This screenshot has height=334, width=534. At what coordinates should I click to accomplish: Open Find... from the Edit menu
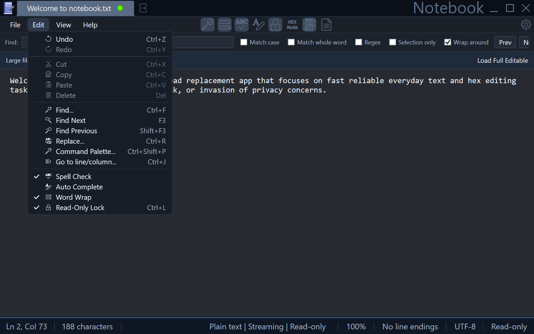tap(100, 110)
